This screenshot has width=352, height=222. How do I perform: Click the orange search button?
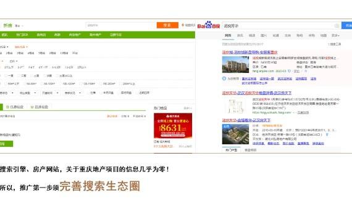click(x=167, y=25)
